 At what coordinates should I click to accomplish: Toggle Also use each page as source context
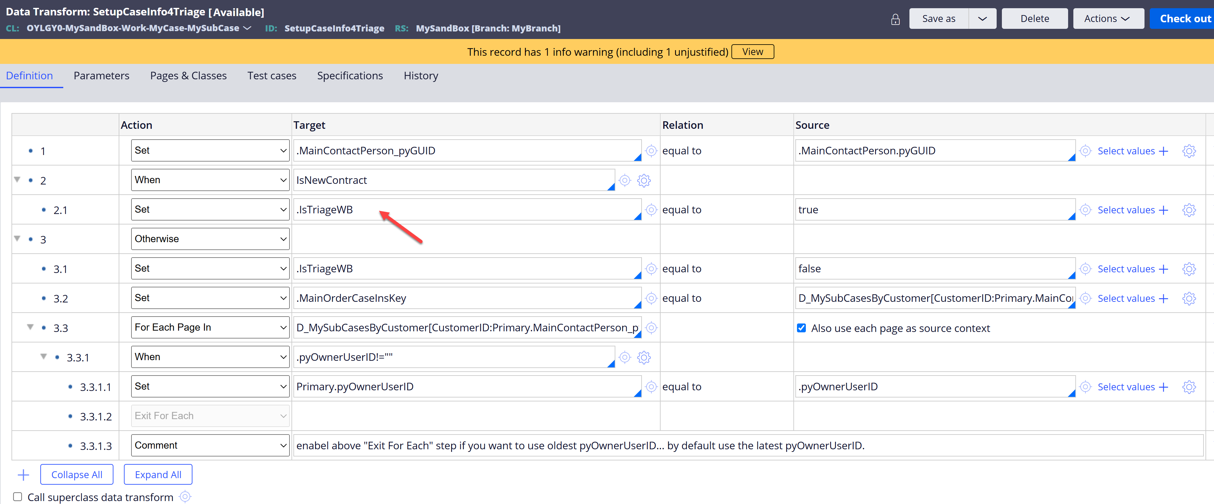tap(801, 328)
